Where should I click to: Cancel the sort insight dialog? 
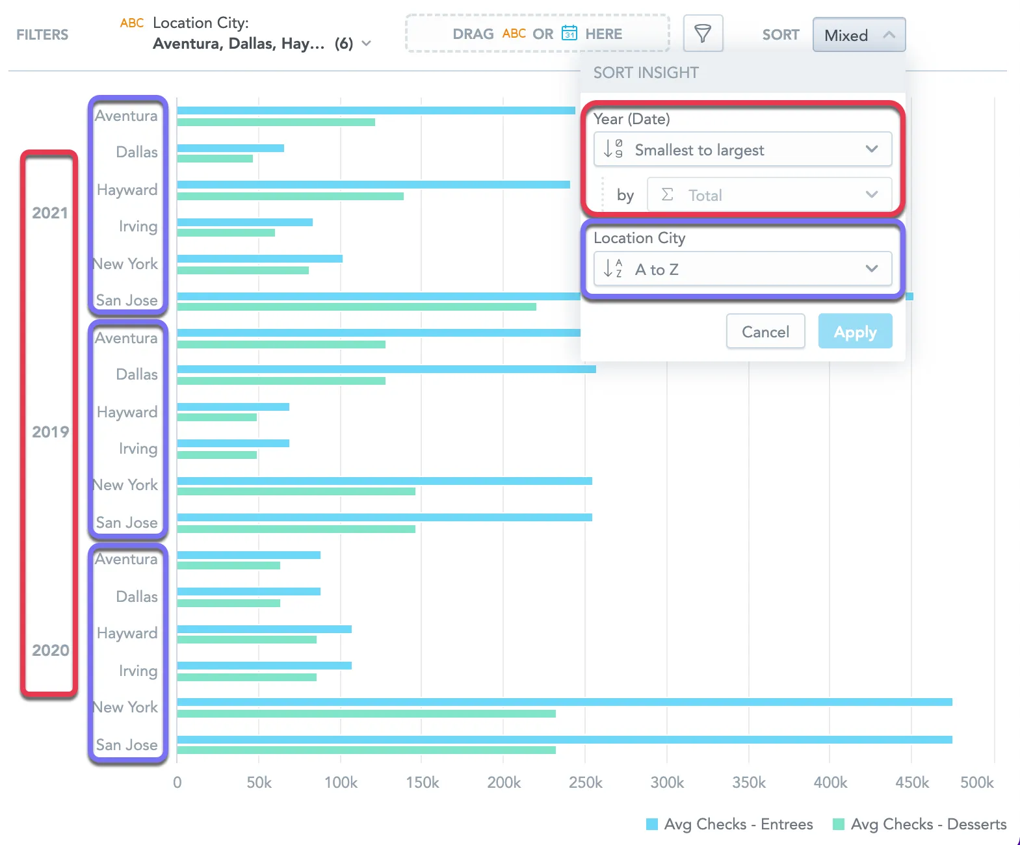pos(765,331)
